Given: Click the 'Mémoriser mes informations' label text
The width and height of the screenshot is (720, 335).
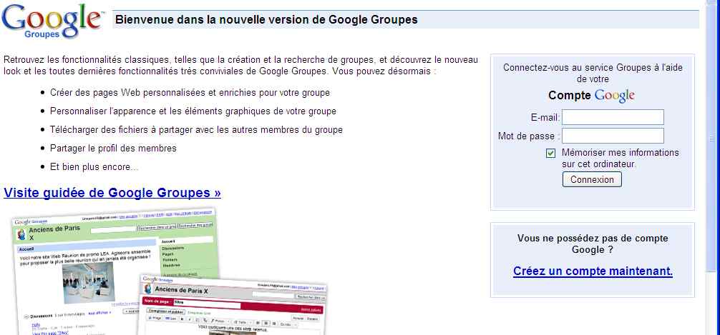Looking at the screenshot, I should (620, 158).
